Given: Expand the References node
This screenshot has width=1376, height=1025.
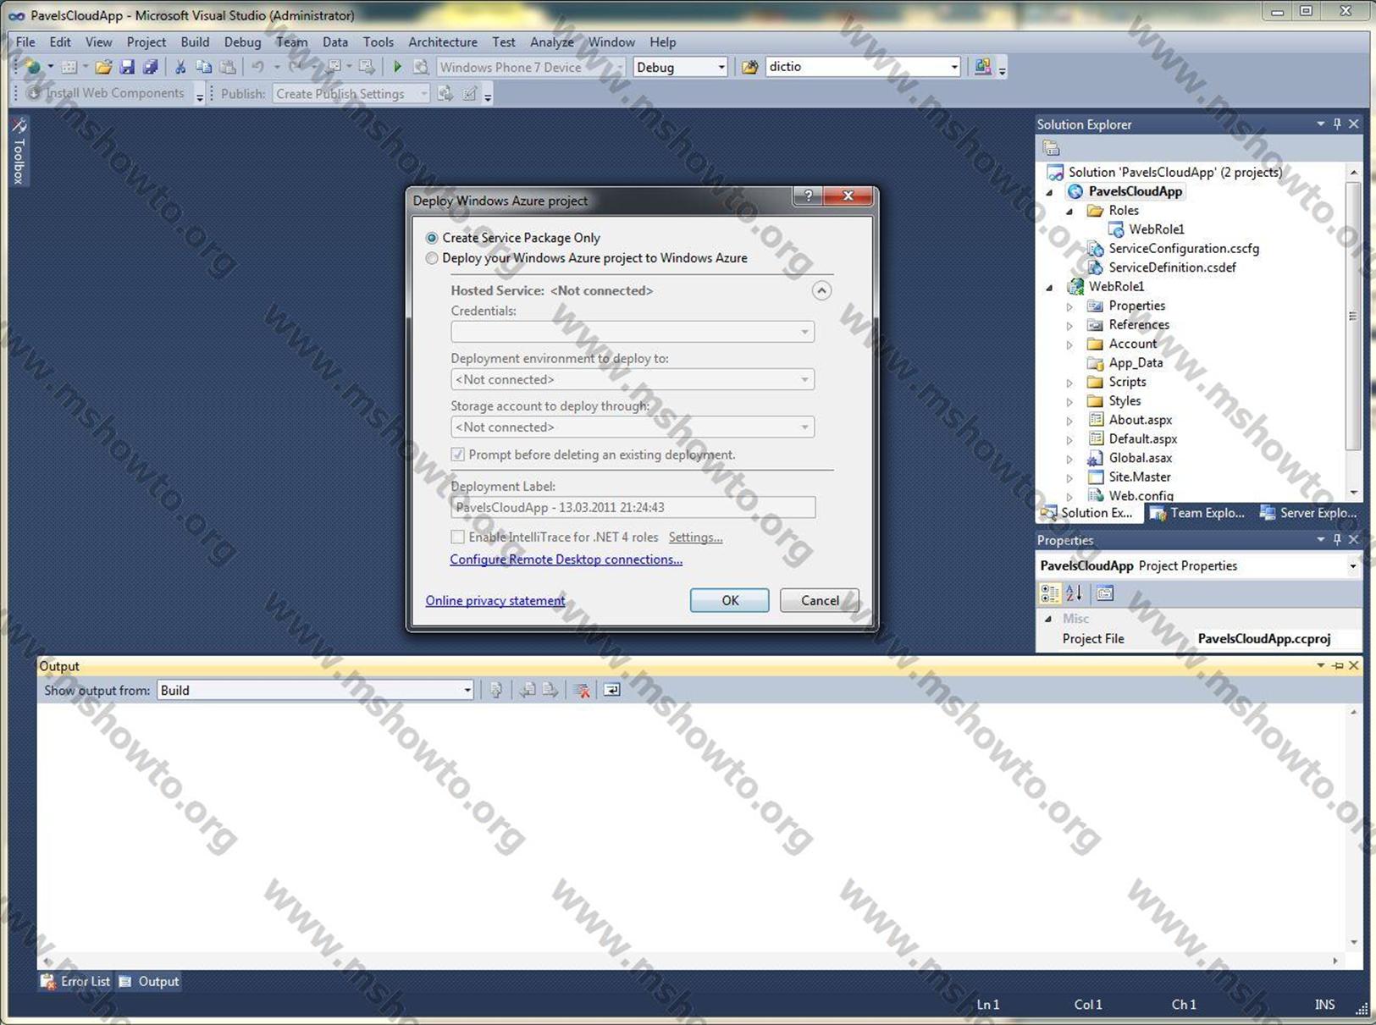Looking at the screenshot, I should pyautogui.click(x=1069, y=325).
